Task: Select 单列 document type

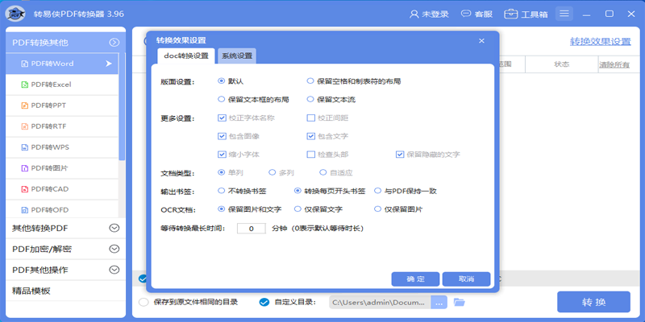Action: click(x=221, y=172)
